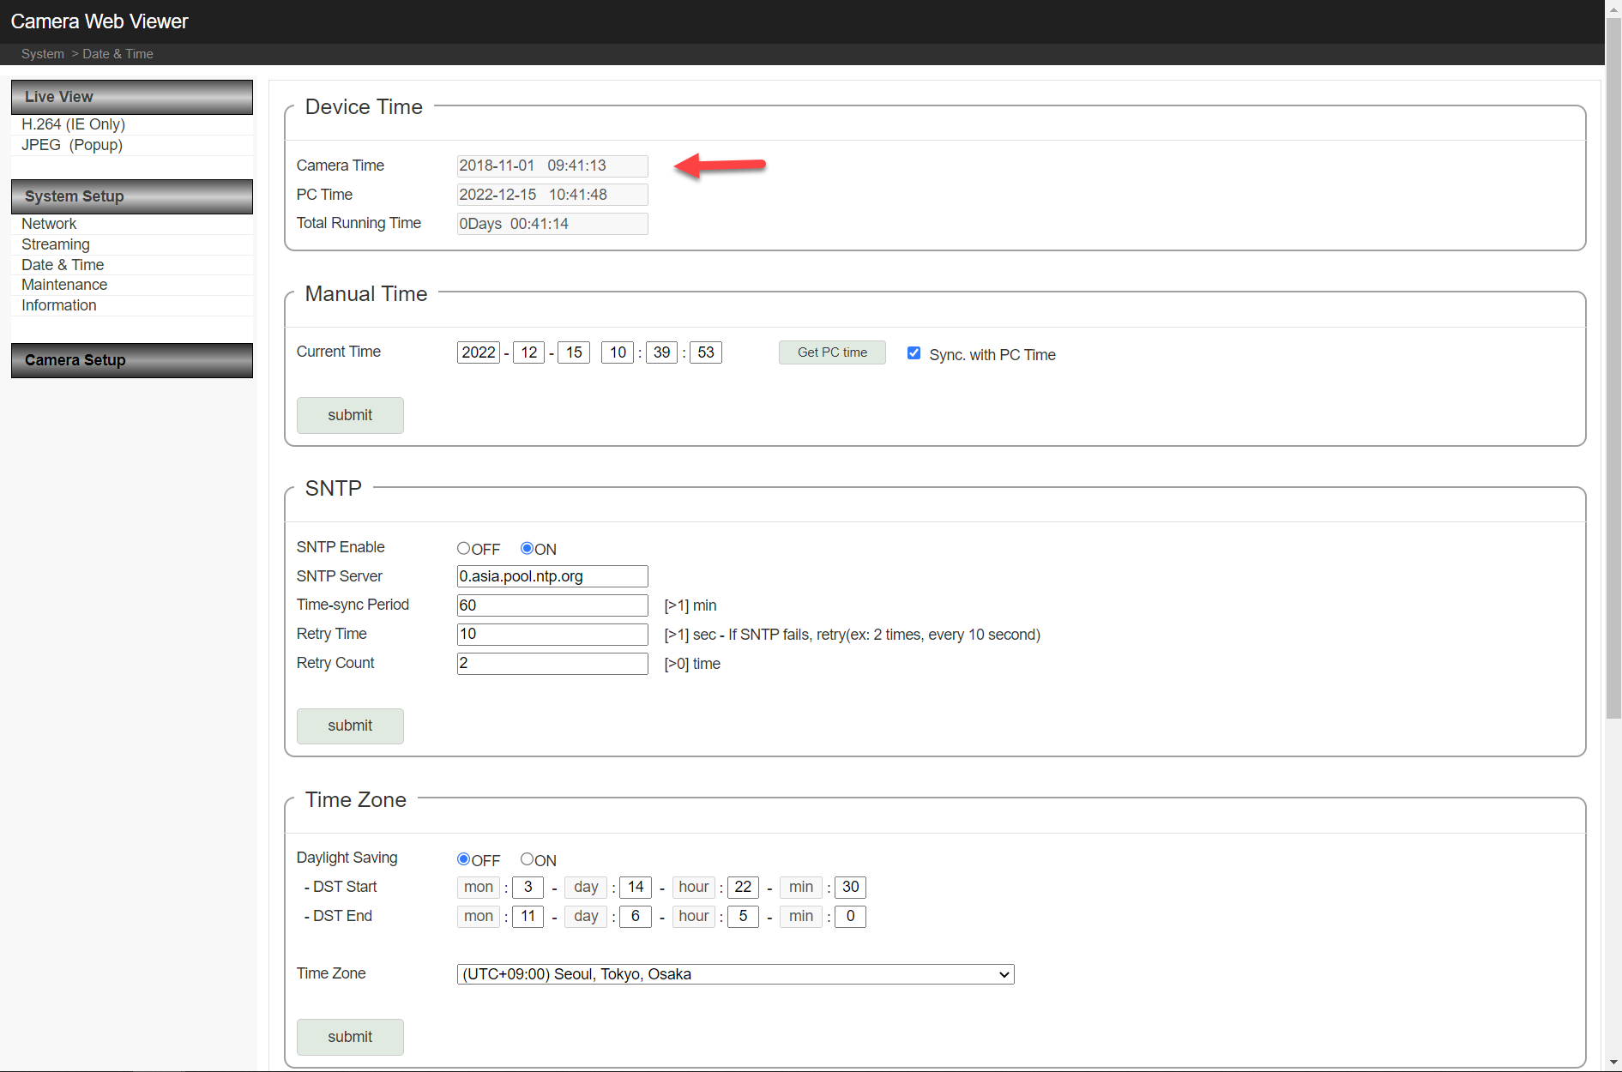Click the DST Start day field showing 14
The height and width of the screenshot is (1072, 1622).
[636, 887]
